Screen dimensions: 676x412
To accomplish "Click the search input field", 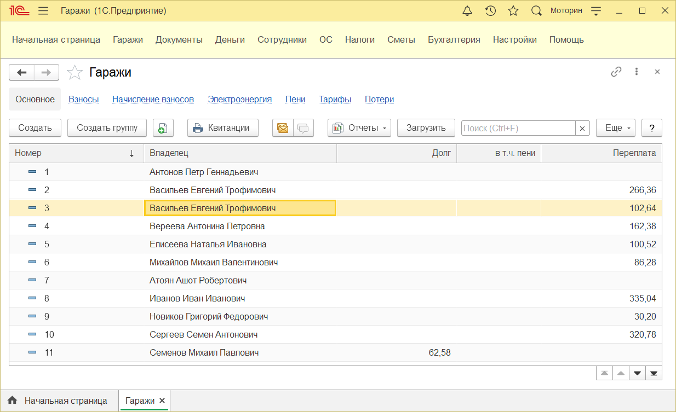I will click(x=518, y=128).
